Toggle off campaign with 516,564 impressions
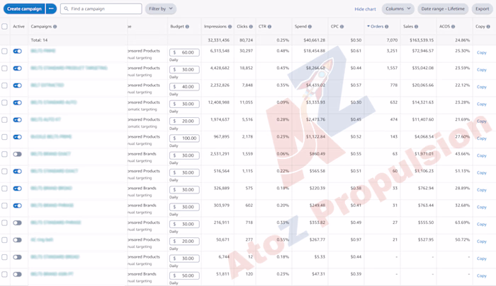This screenshot has height=286, width=496. [x=18, y=171]
